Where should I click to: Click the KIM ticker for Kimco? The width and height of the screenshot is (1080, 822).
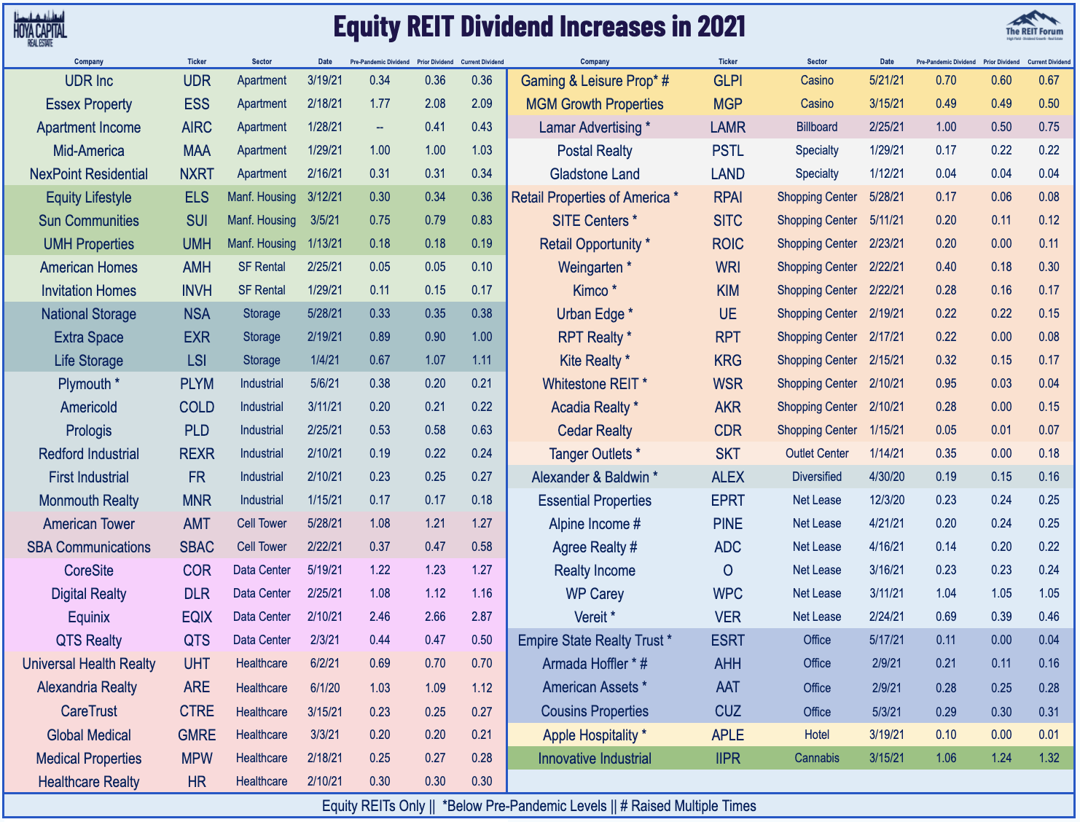click(x=728, y=291)
